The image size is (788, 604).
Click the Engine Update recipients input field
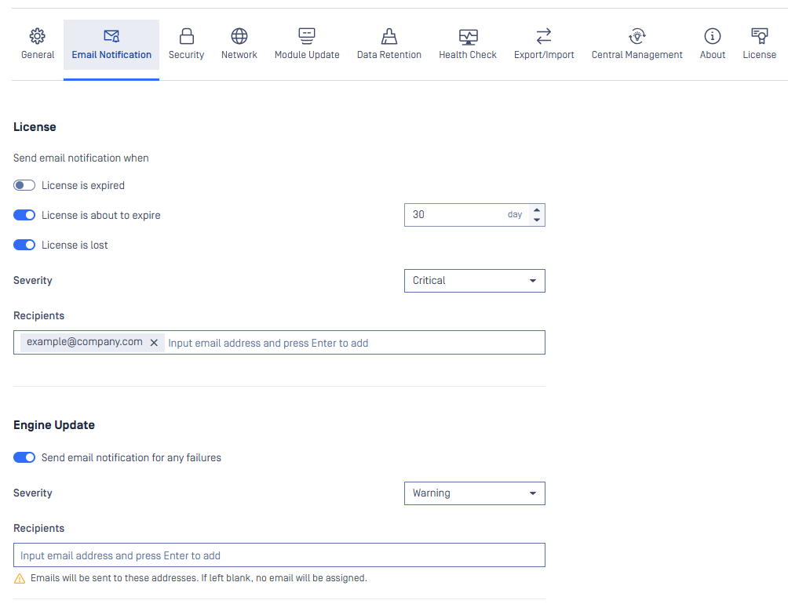click(279, 555)
